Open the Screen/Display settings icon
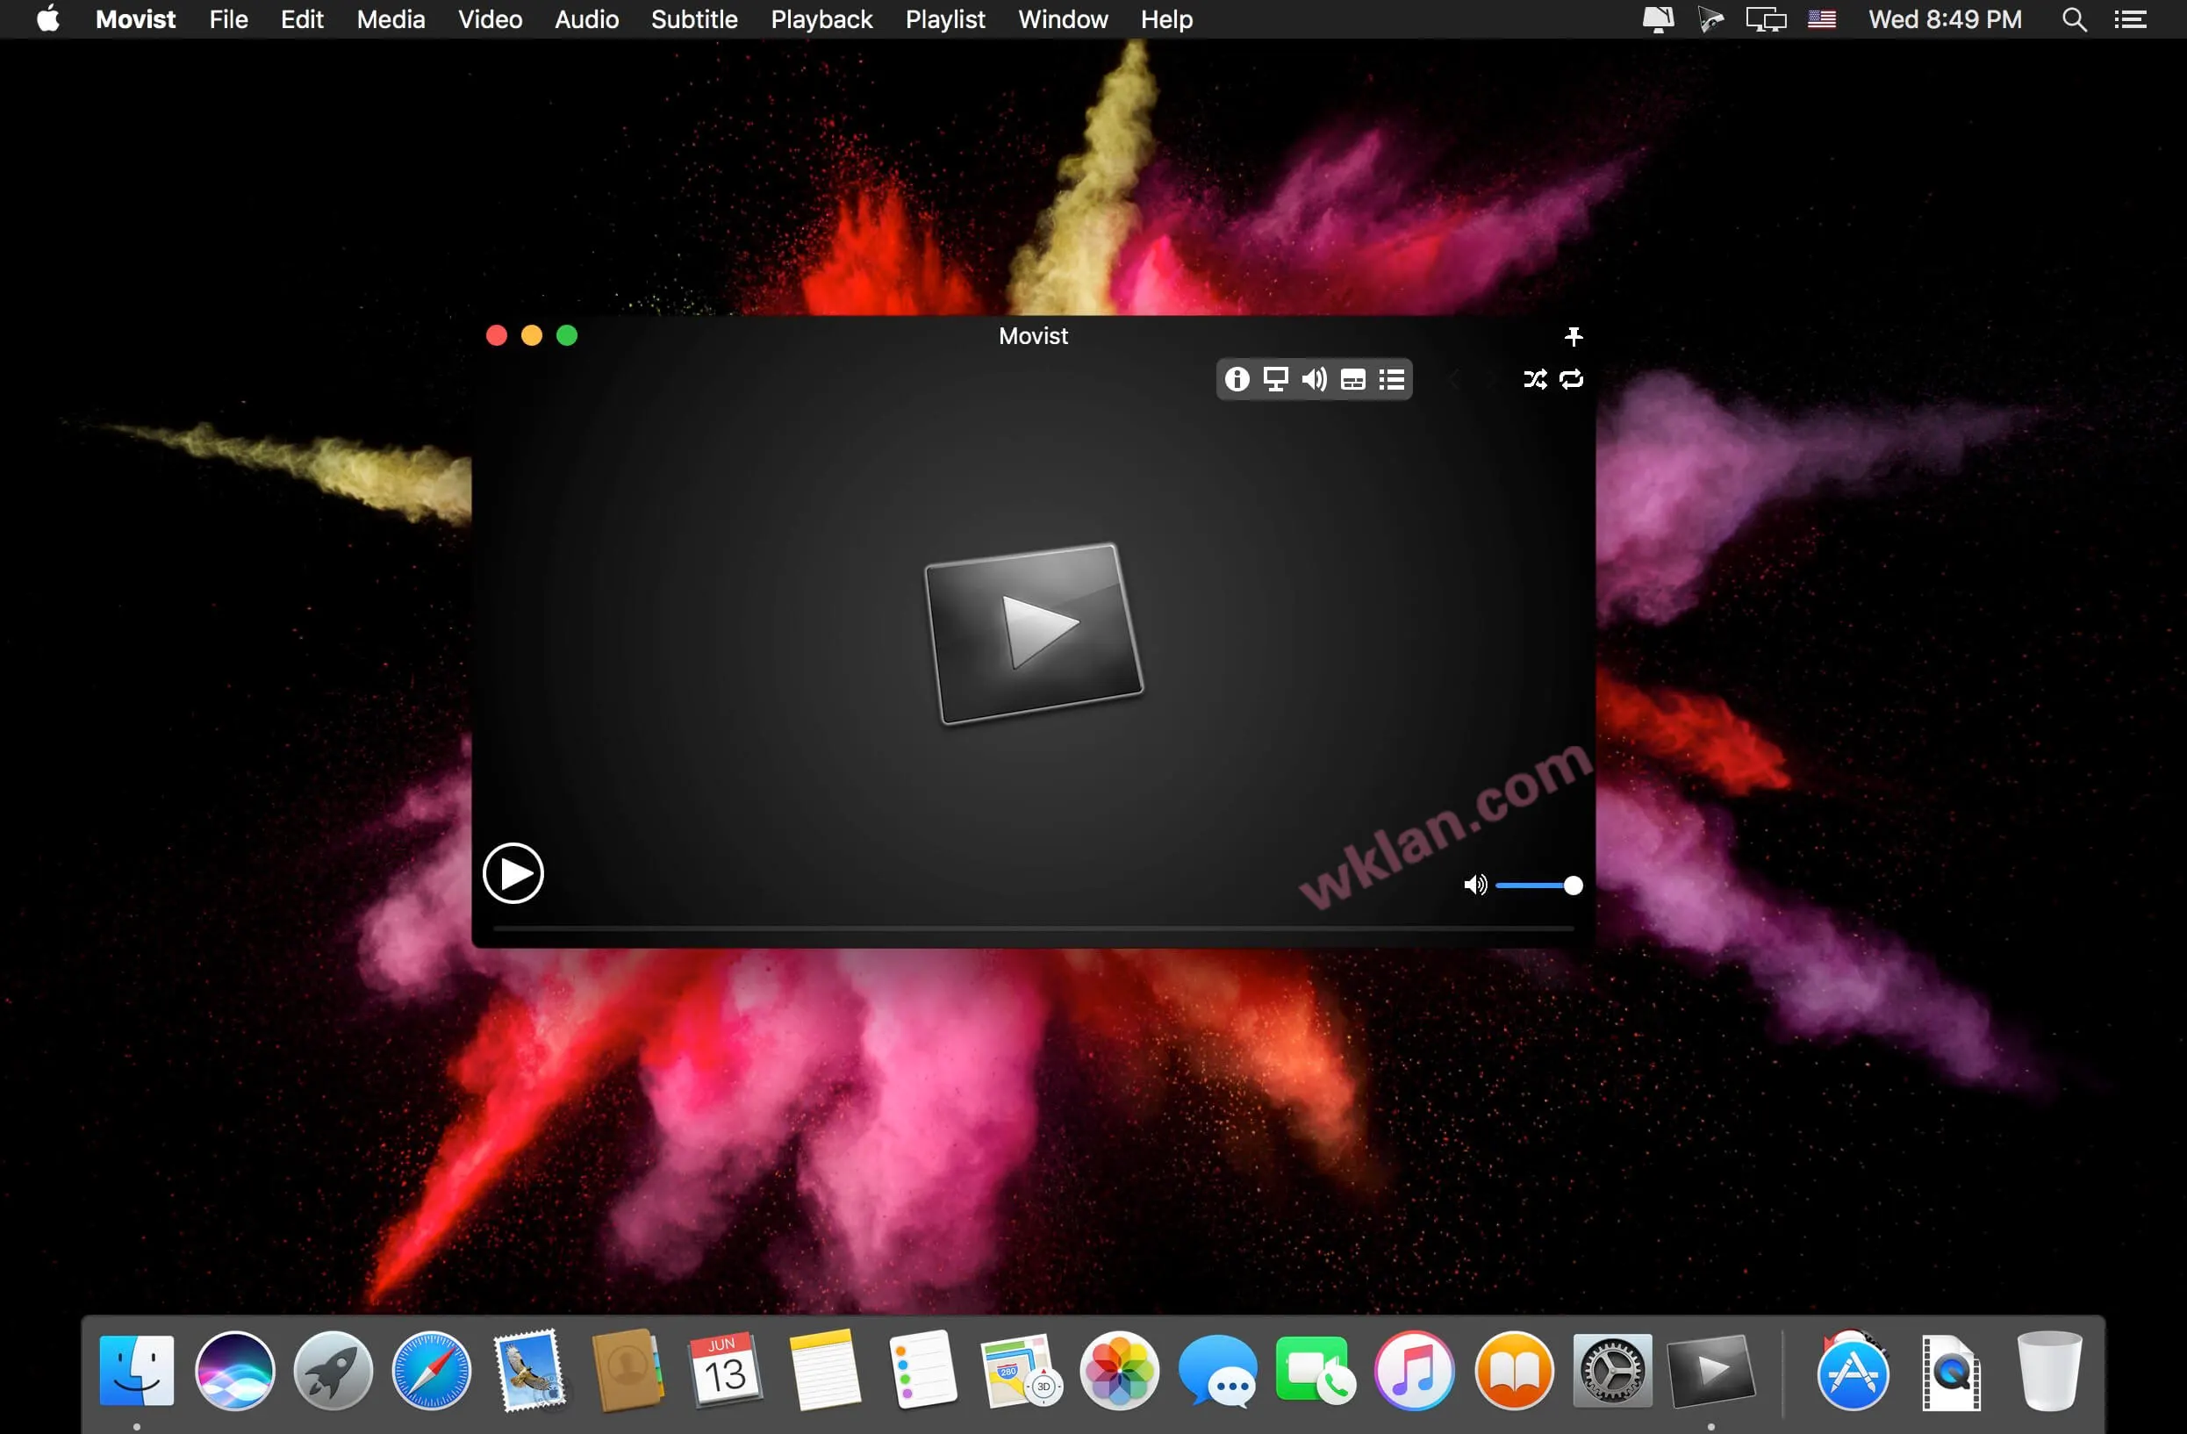 [1275, 381]
